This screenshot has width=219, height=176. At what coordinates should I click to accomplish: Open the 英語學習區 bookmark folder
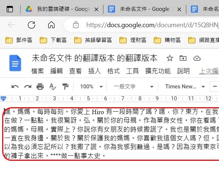coord(93,40)
